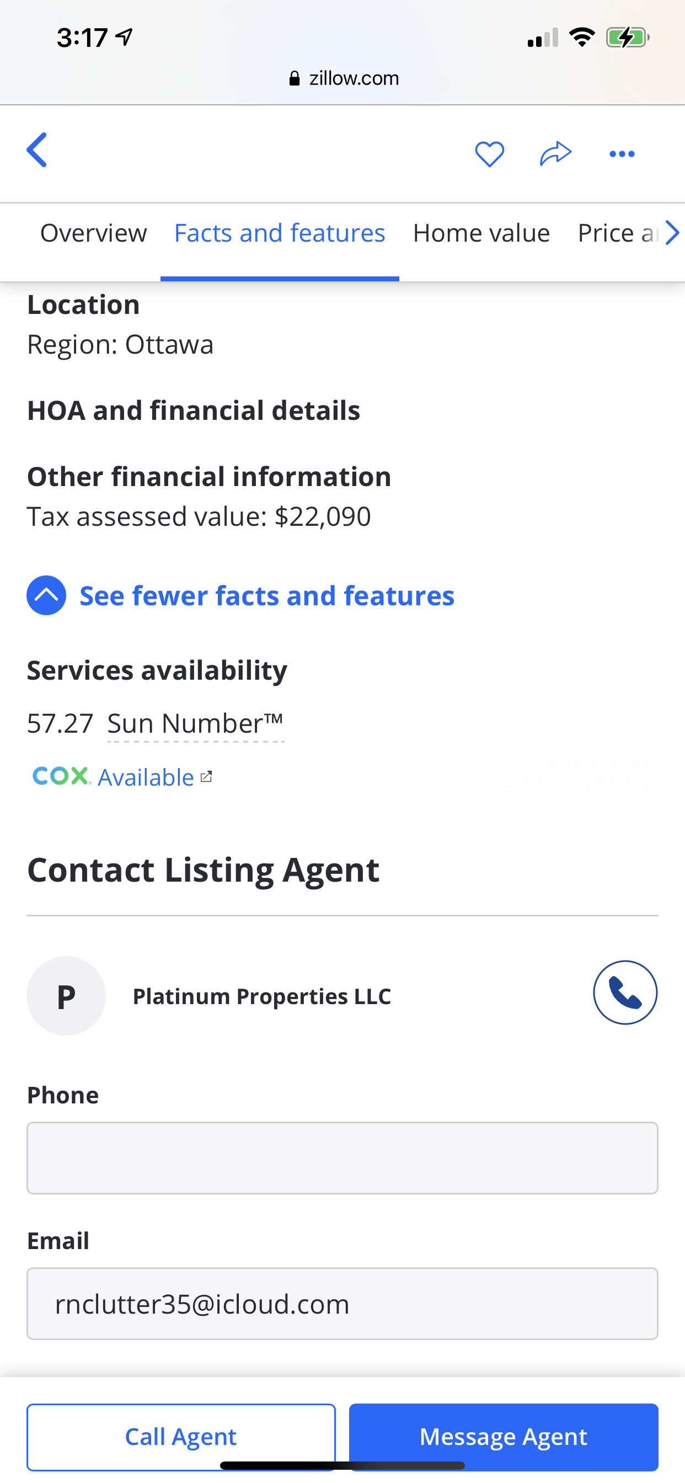685x1483 pixels.
Task: Show more tabs with right chevron
Action: pyautogui.click(x=671, y=233)
